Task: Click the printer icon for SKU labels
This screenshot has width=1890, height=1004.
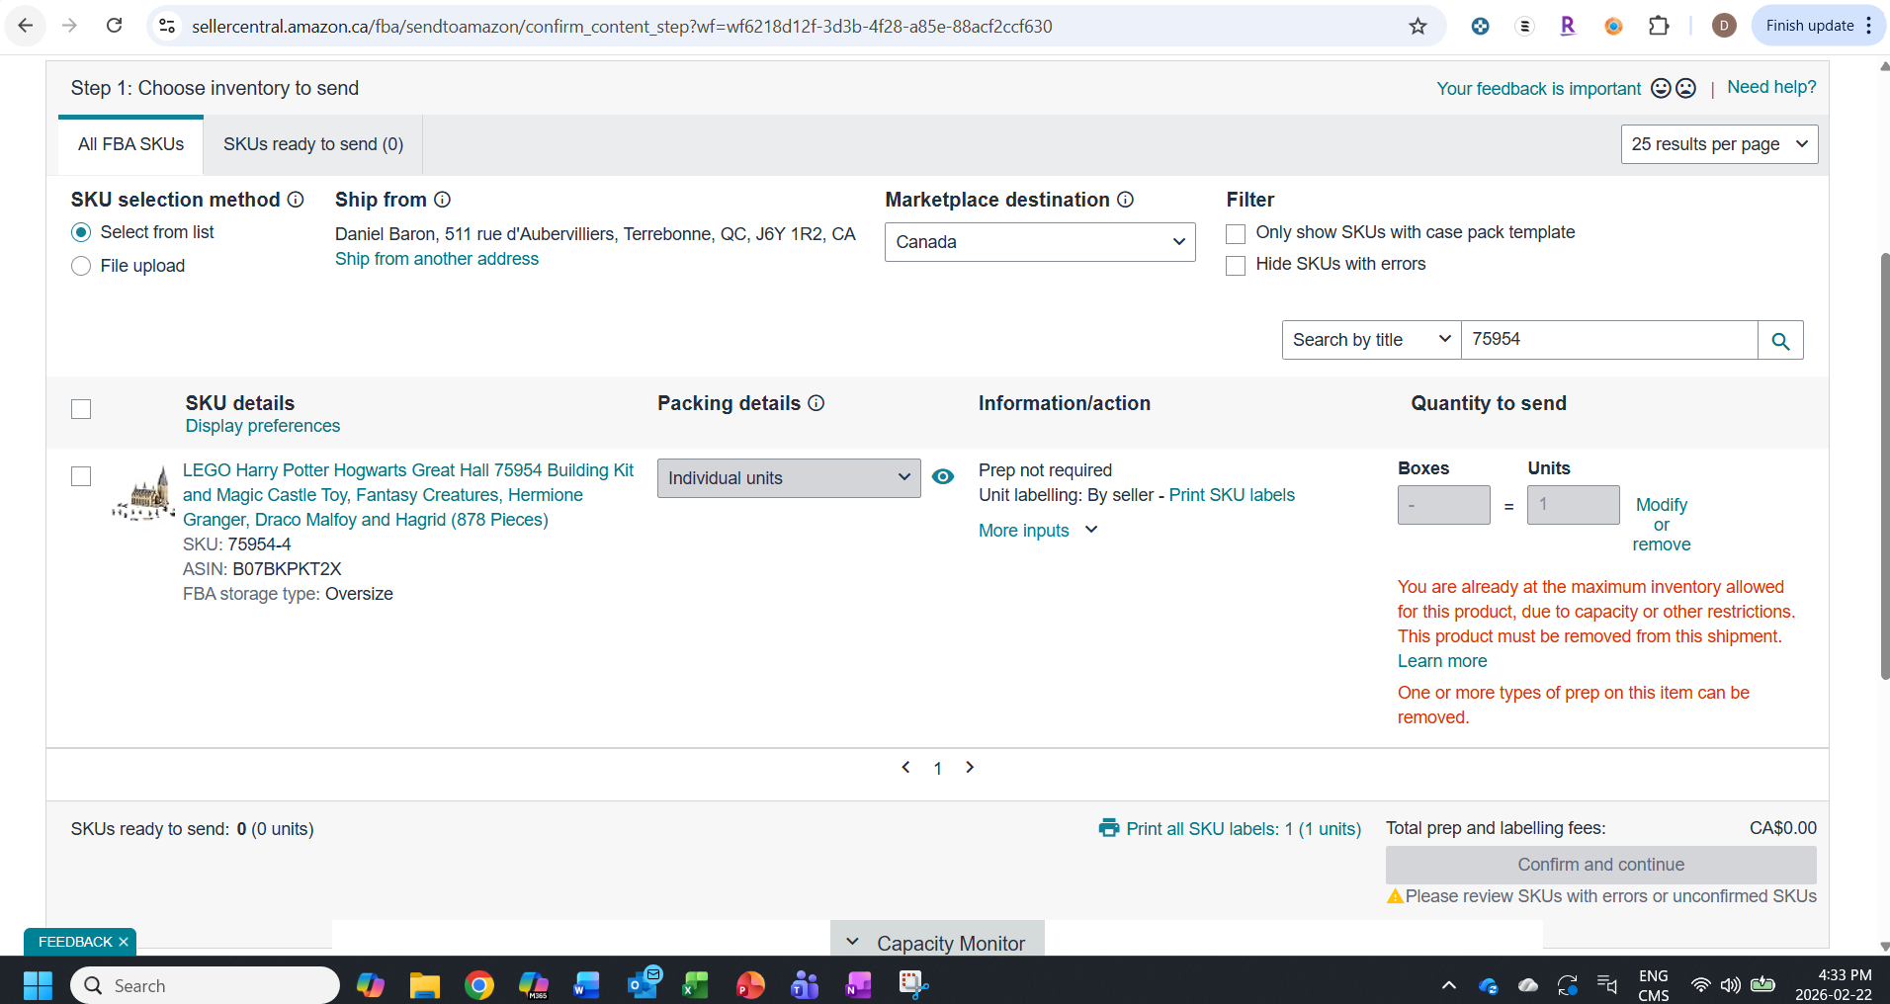Action: coord(1109,828)
